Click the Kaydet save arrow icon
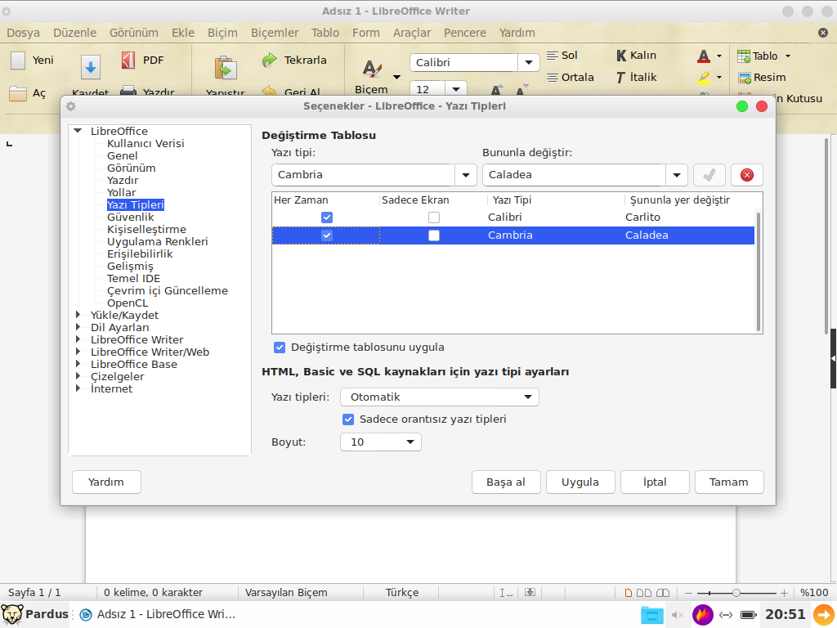 click(91, 68)
